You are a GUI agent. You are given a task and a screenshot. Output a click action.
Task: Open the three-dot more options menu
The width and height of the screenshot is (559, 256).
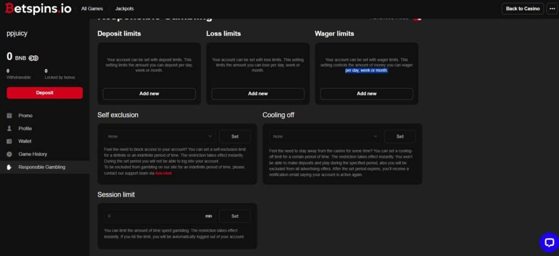point(551,9)
